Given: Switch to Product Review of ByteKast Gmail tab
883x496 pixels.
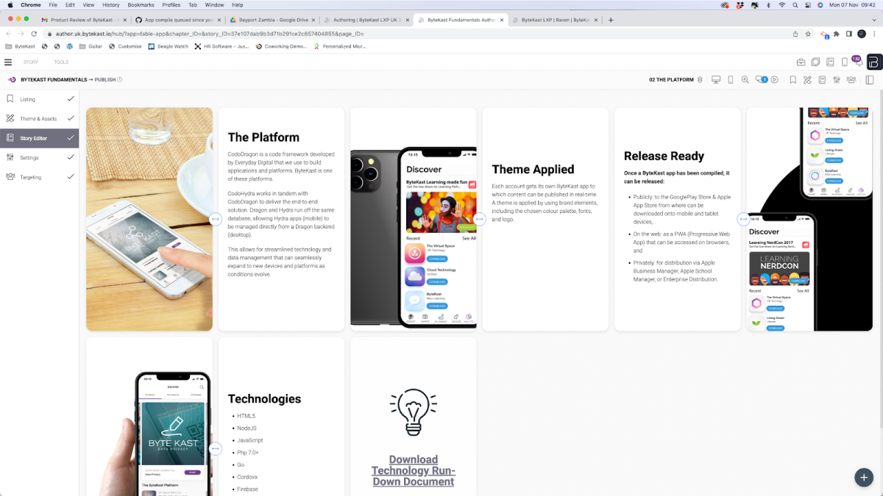Looking at the screenshot, I should (85, 20).
